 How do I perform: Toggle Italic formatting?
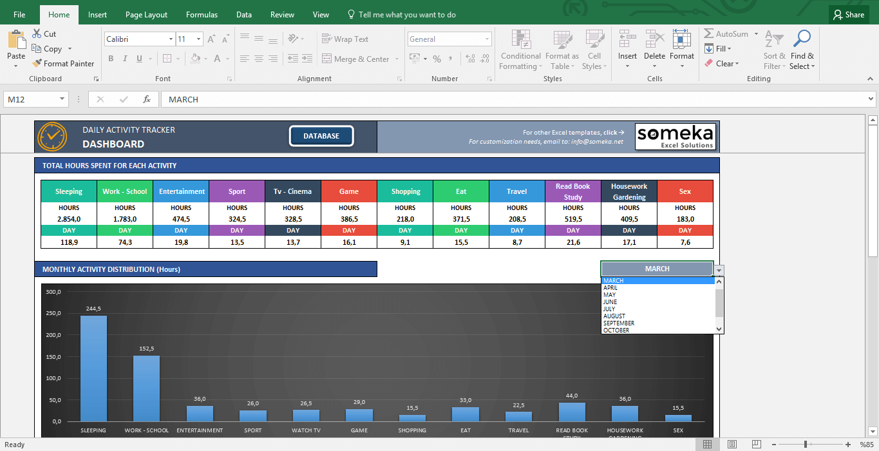click(x=125, y=59)
